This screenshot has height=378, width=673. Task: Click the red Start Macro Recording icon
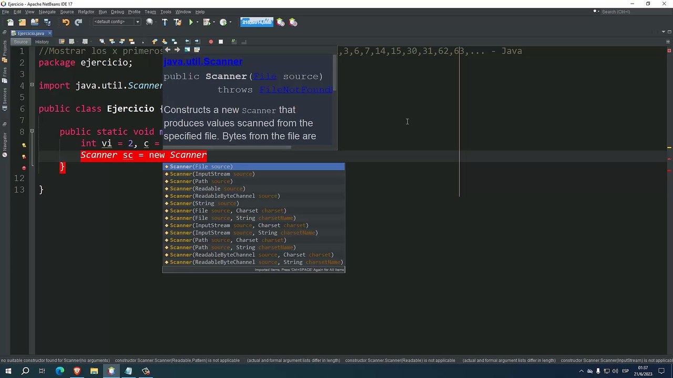[x=211, y=41]
